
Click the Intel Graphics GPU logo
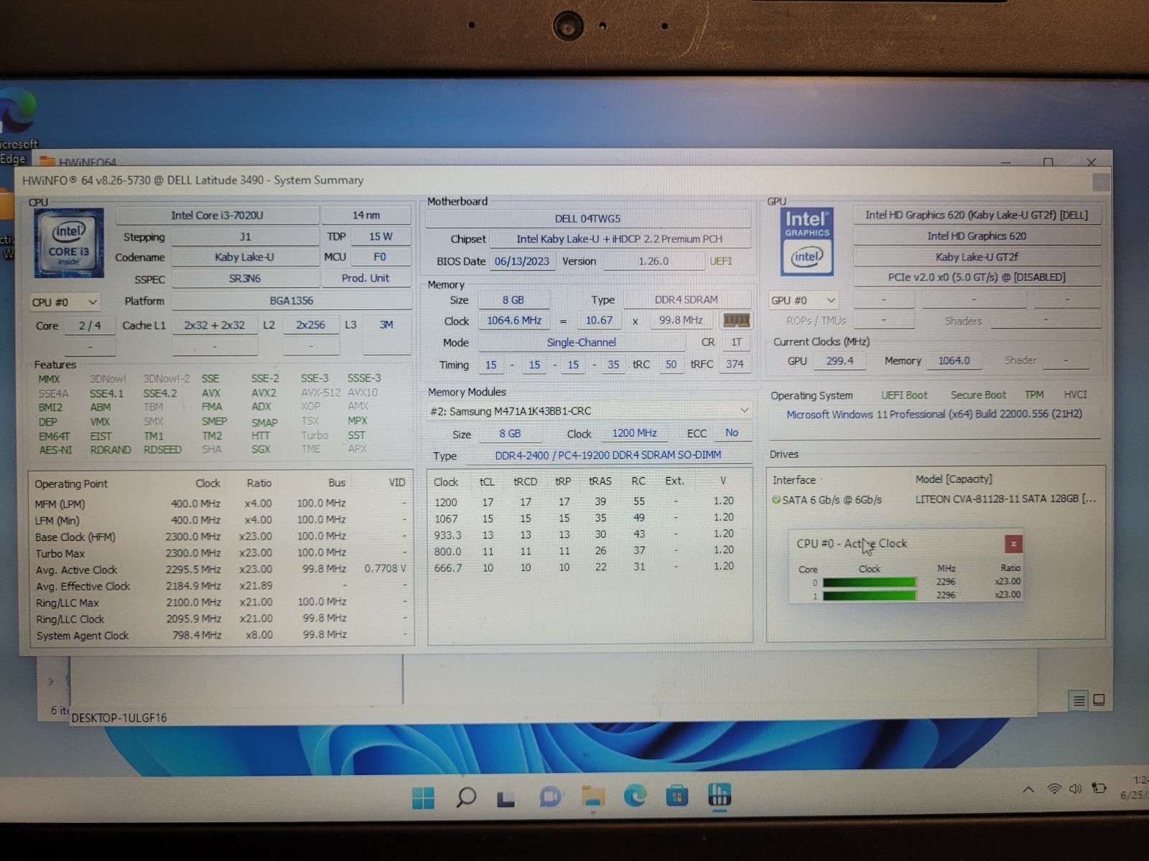click(807, 242)
